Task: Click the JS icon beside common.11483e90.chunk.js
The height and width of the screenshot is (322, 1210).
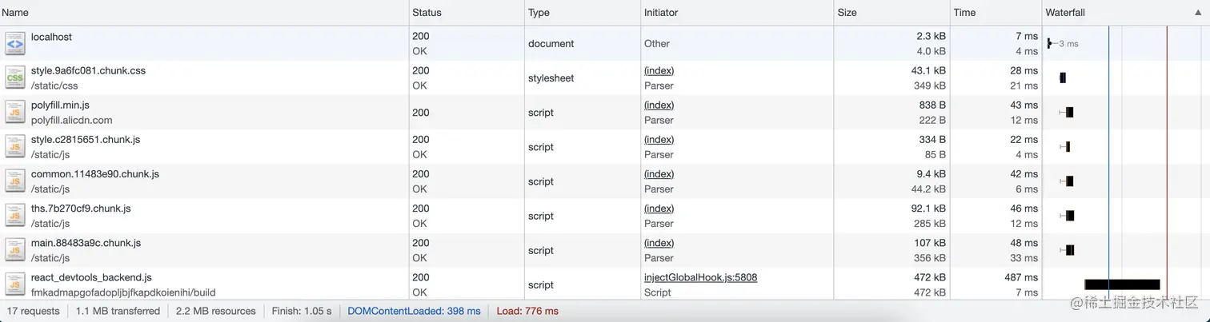Action: point(14,181)
